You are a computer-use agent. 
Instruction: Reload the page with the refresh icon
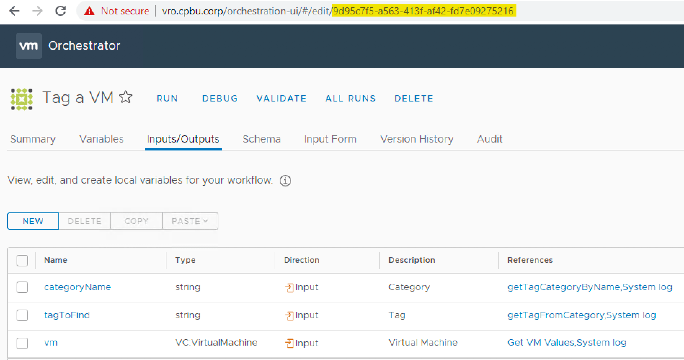(60, 11)
